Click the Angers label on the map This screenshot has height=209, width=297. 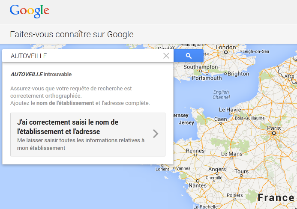coord(217,169)
